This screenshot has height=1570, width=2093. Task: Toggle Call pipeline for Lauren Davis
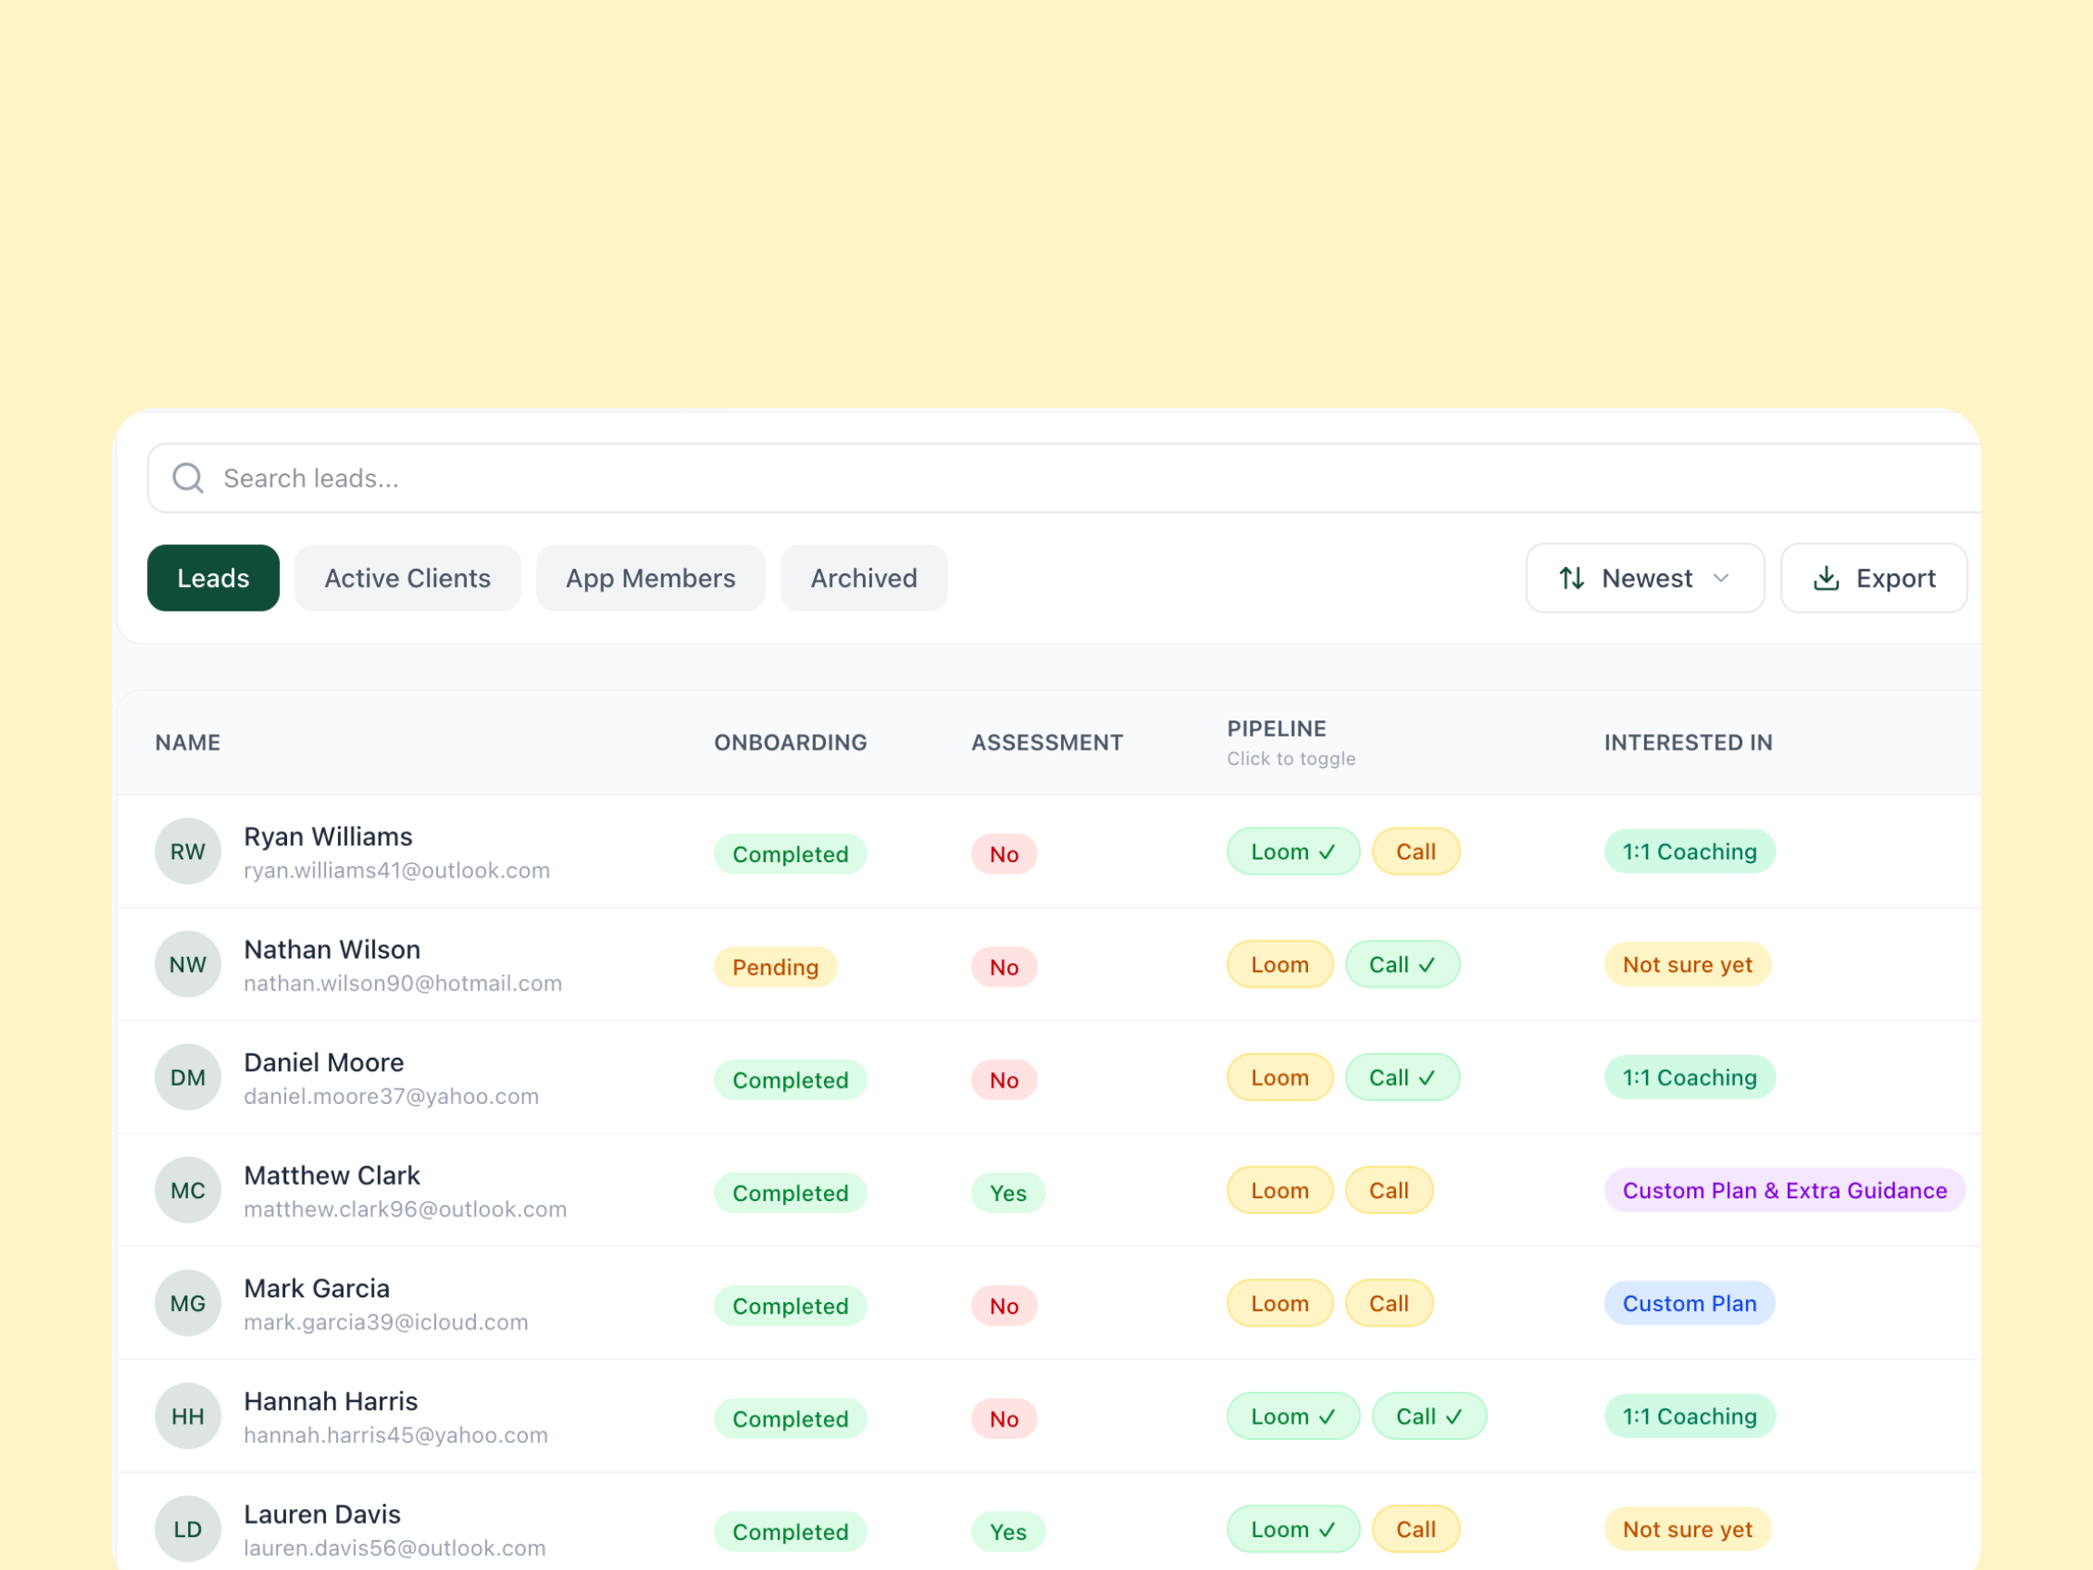(x=1415, y=1529)
